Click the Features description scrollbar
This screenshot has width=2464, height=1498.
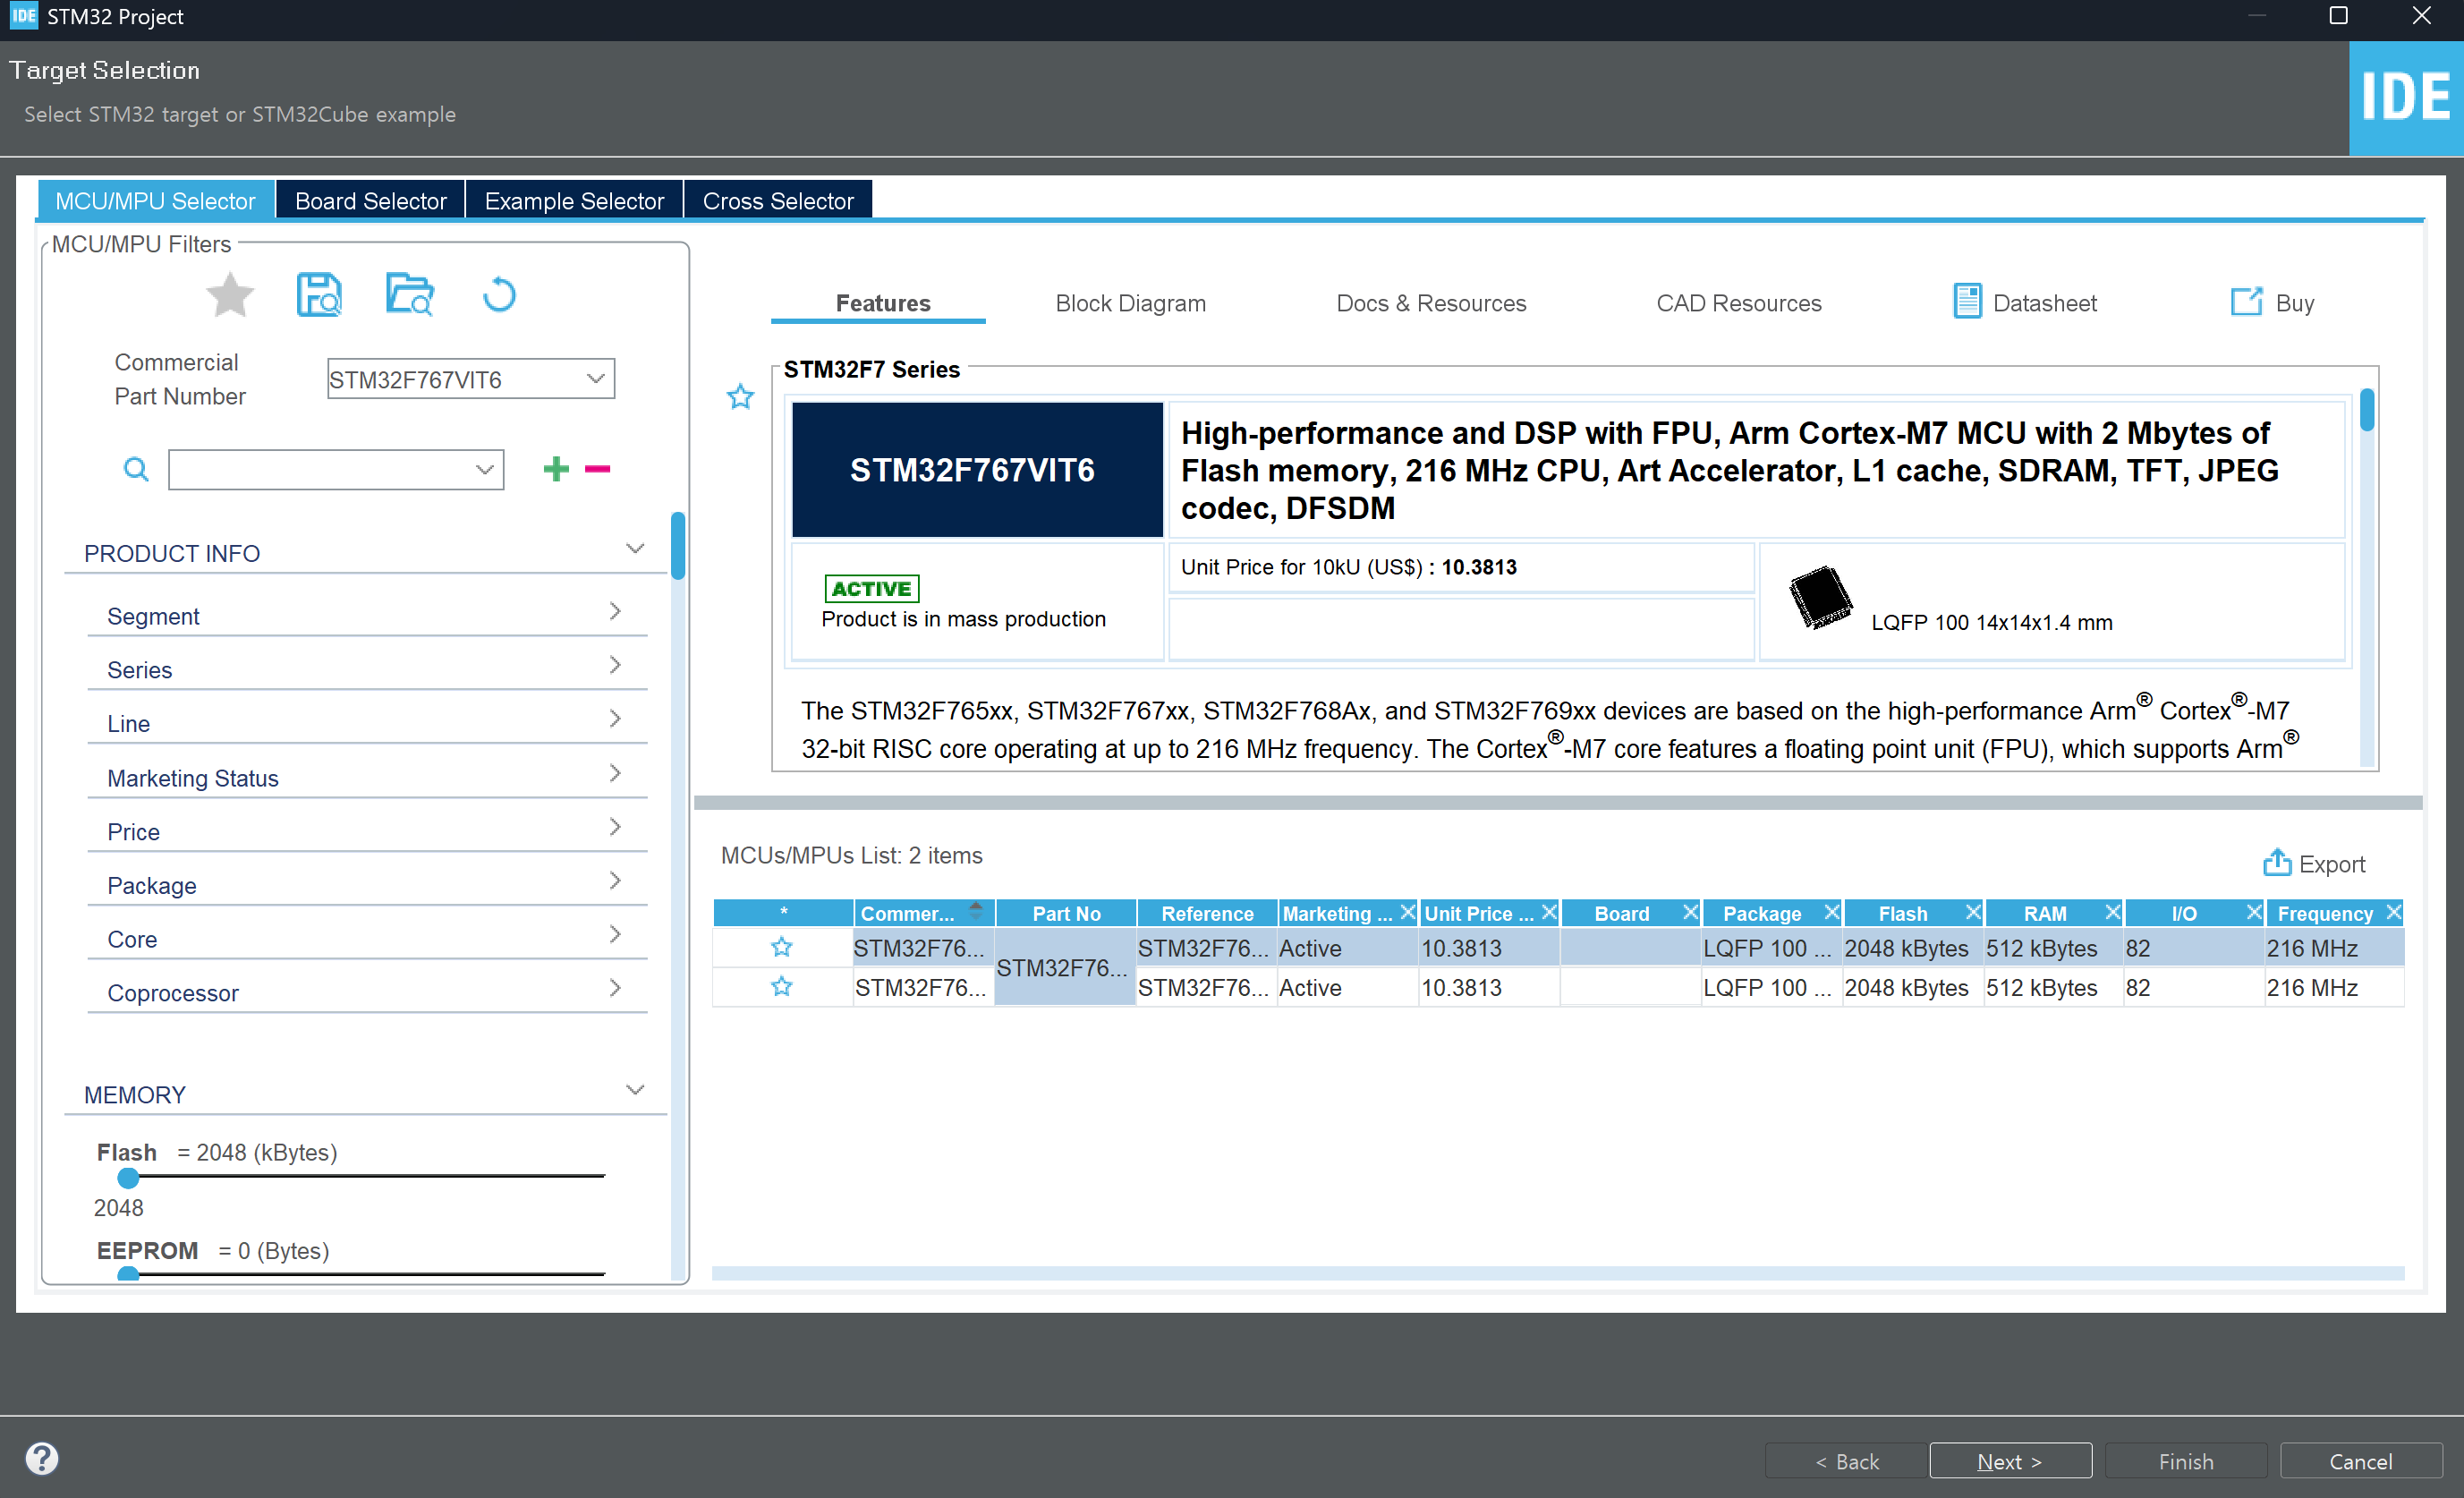2367,410
